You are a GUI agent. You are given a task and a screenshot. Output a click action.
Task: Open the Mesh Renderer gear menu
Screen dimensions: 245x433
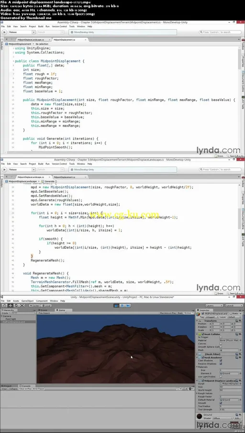click(x=240, y=357)
